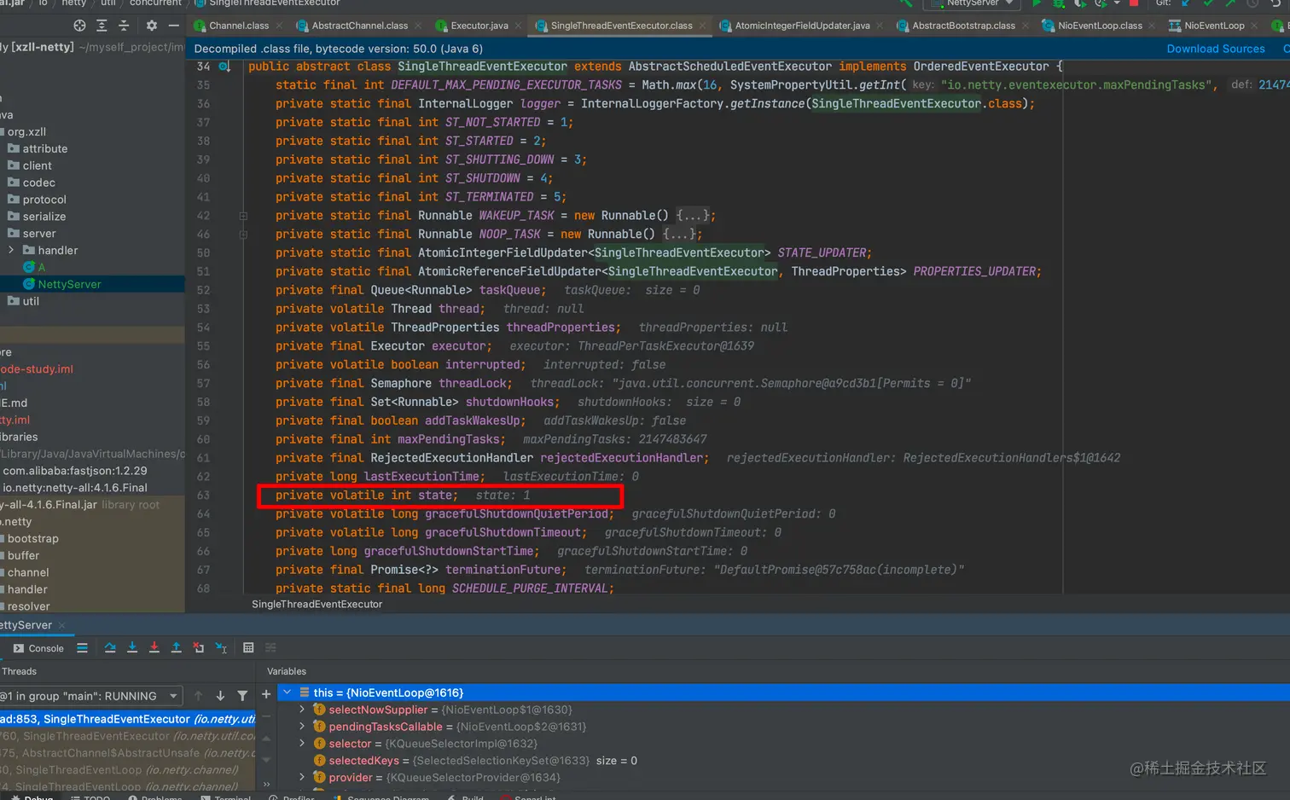Expand the selectNowSupplier variable
The height and width of the screenshot is (800, 1290).
(x=302, y=710)
